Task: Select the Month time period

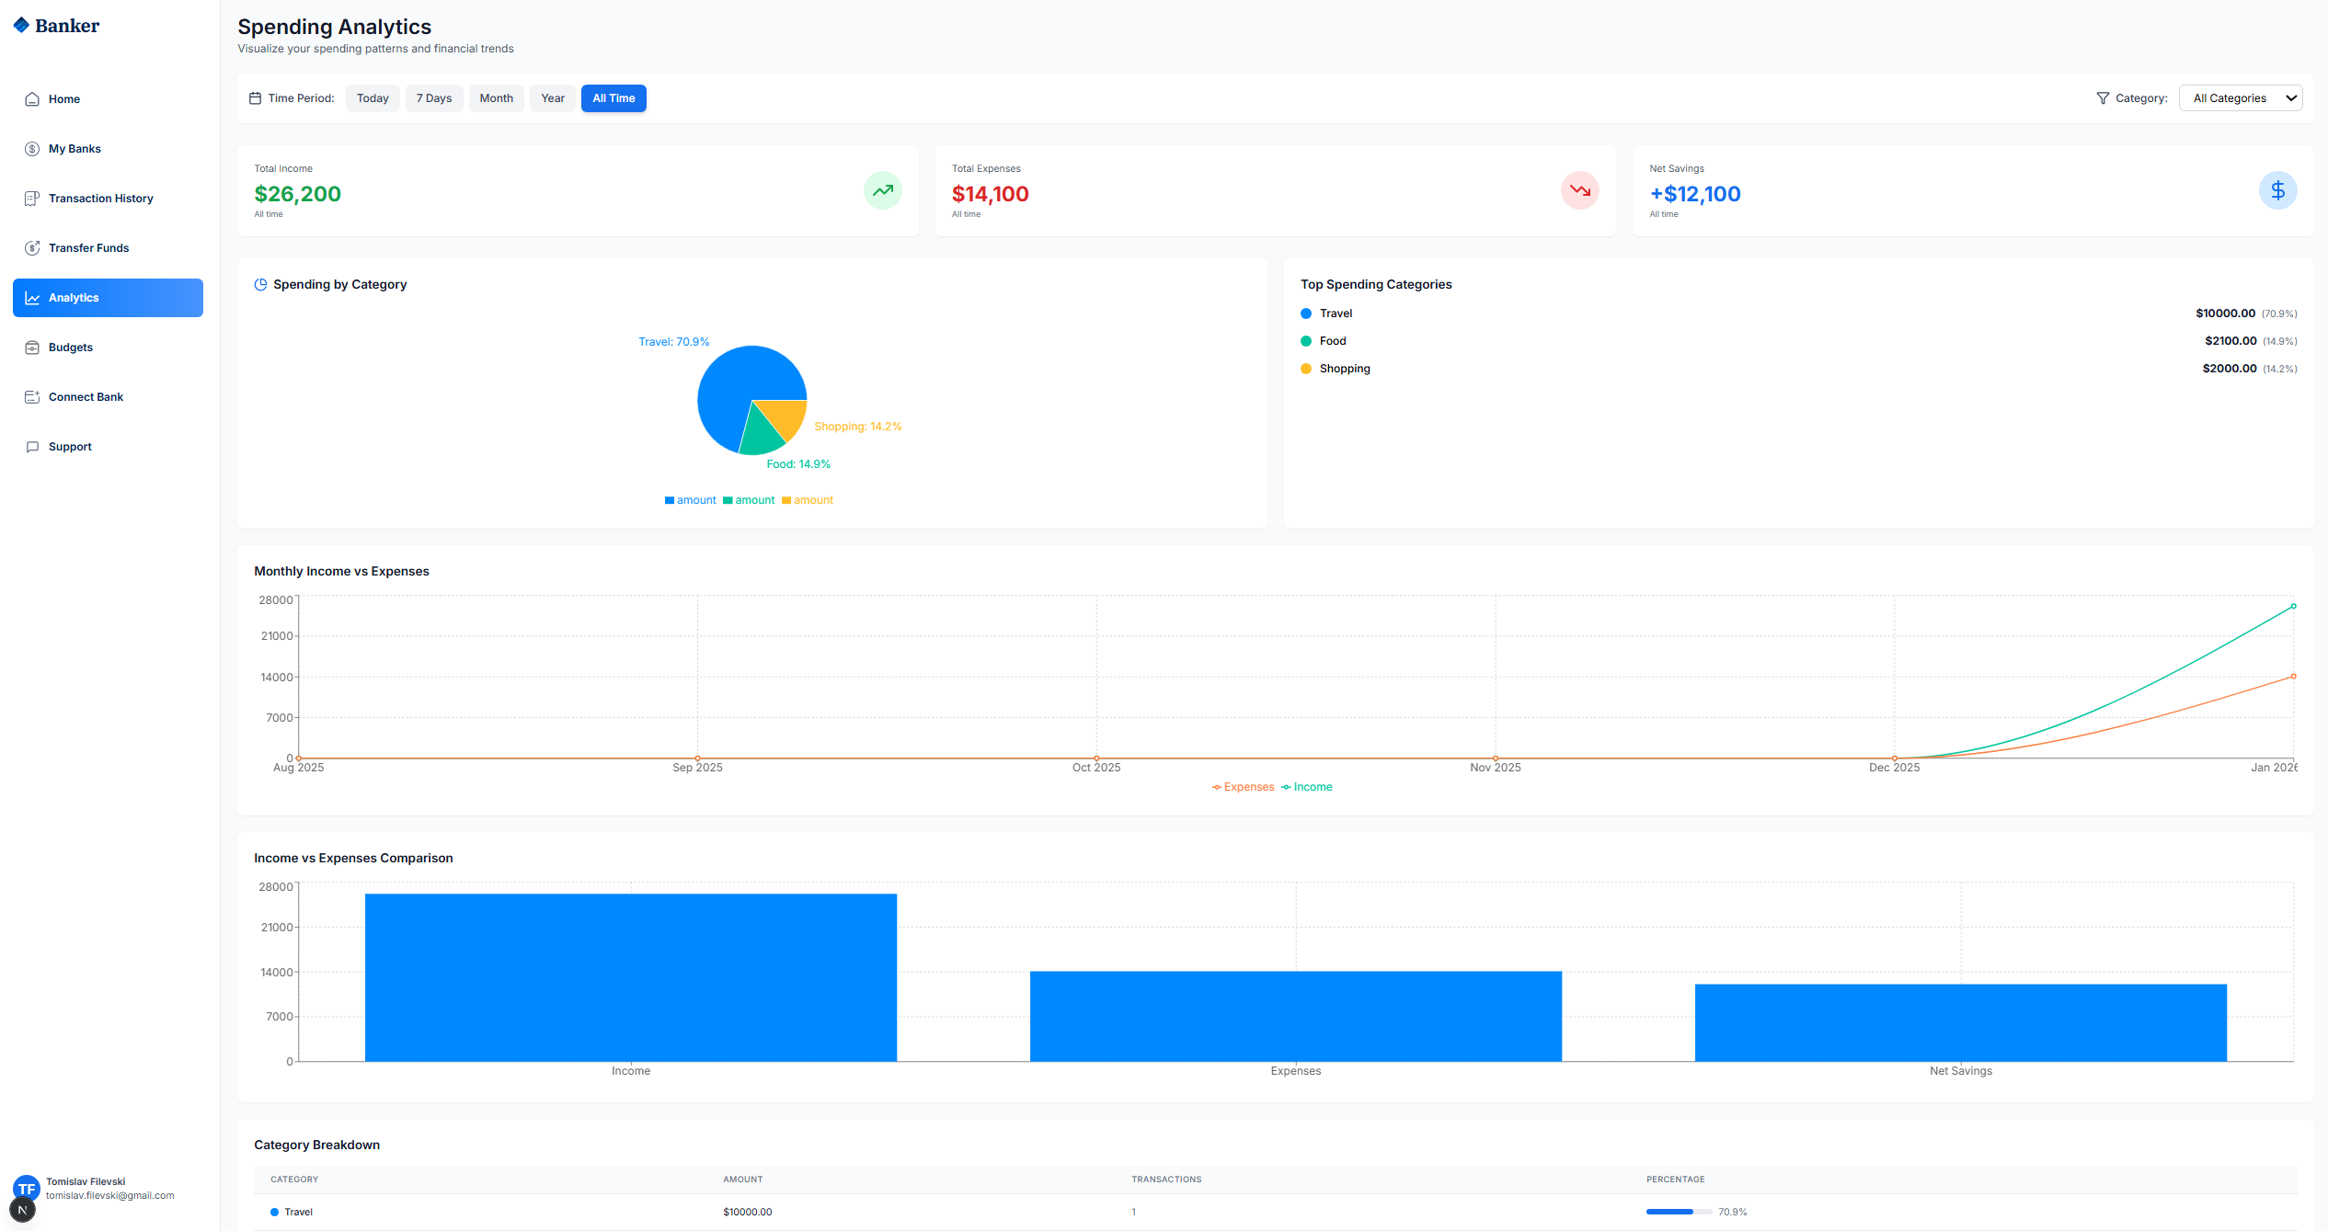Action: [x=496, y=98]
